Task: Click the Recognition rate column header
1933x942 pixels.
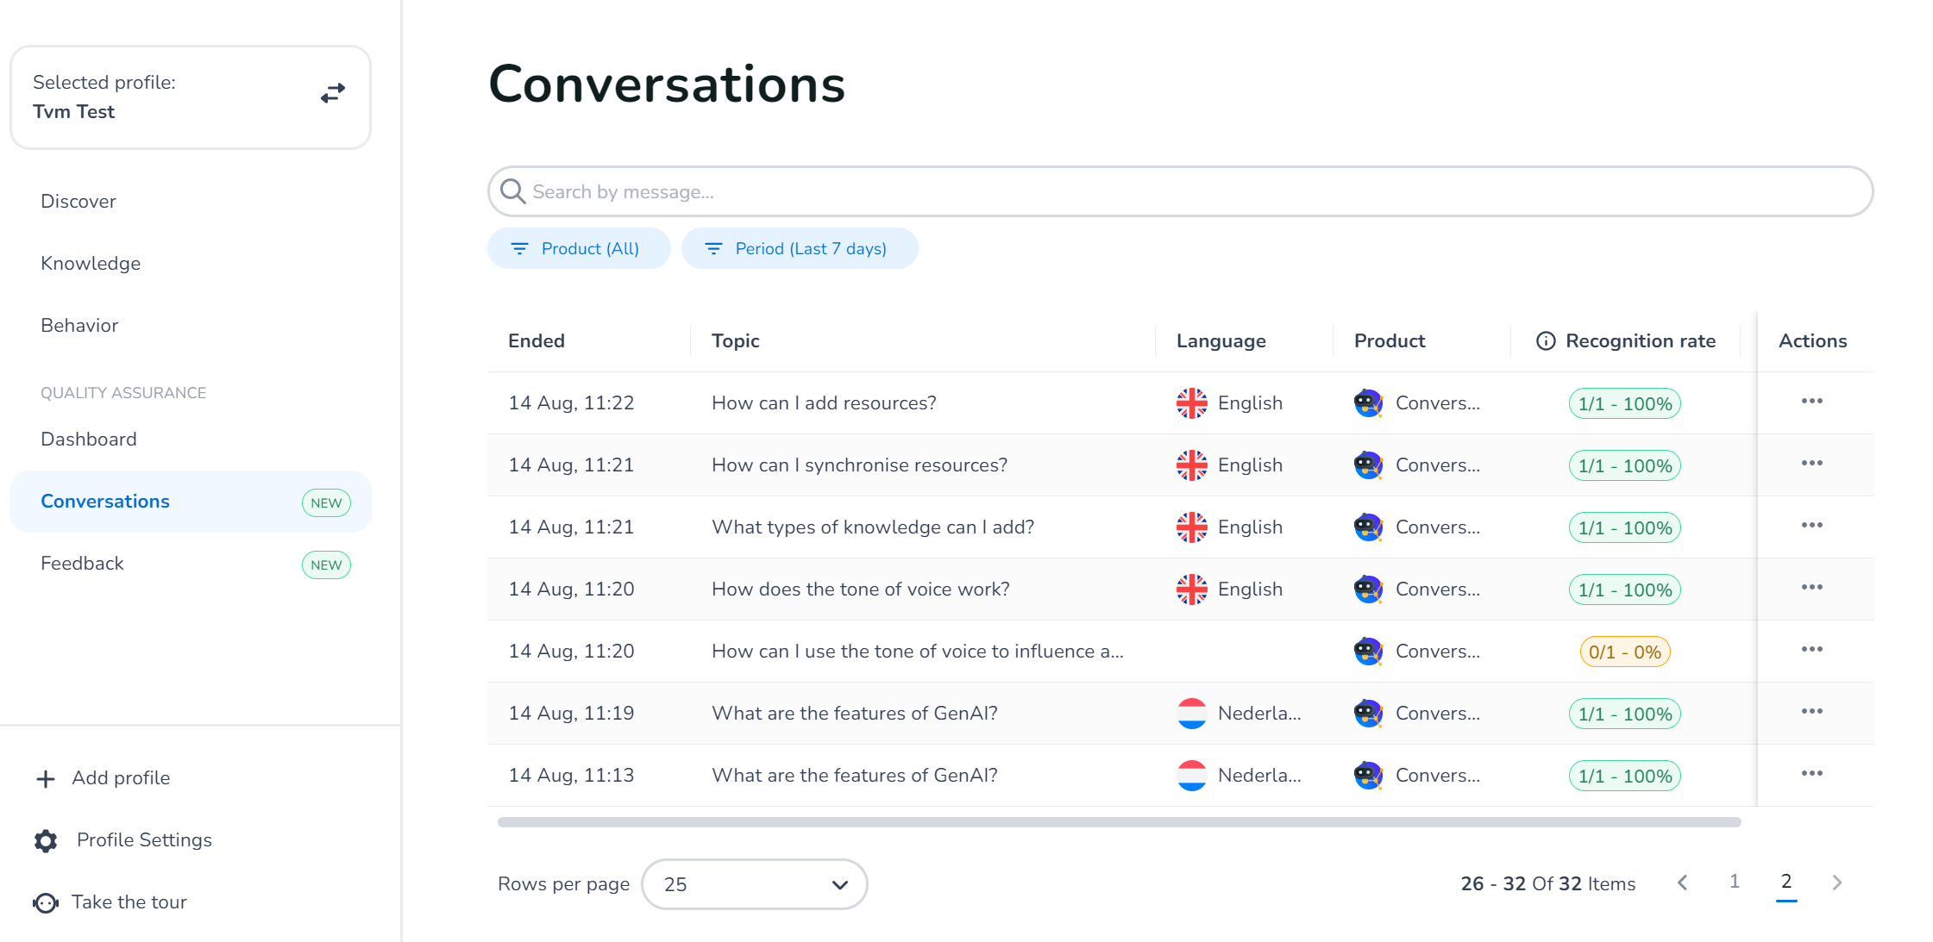Action: pyautogui.click(x=1641, y=341)
